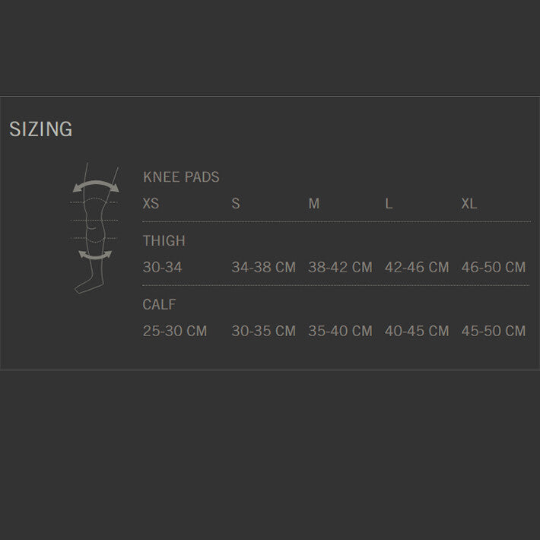Click the KNEE PADS label

pos(181,177)
